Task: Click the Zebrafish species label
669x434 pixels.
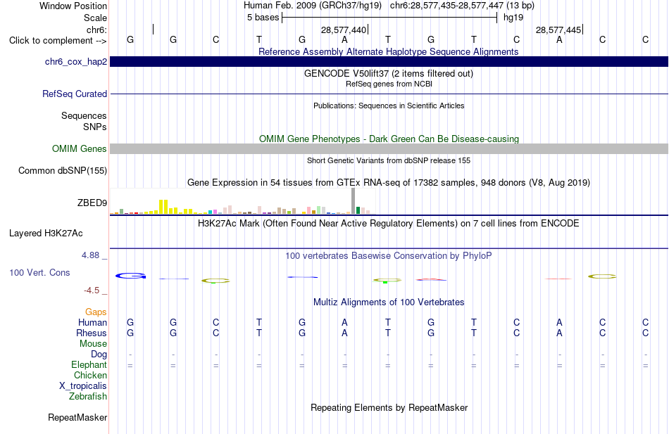Action: click(x=88, y=397)
